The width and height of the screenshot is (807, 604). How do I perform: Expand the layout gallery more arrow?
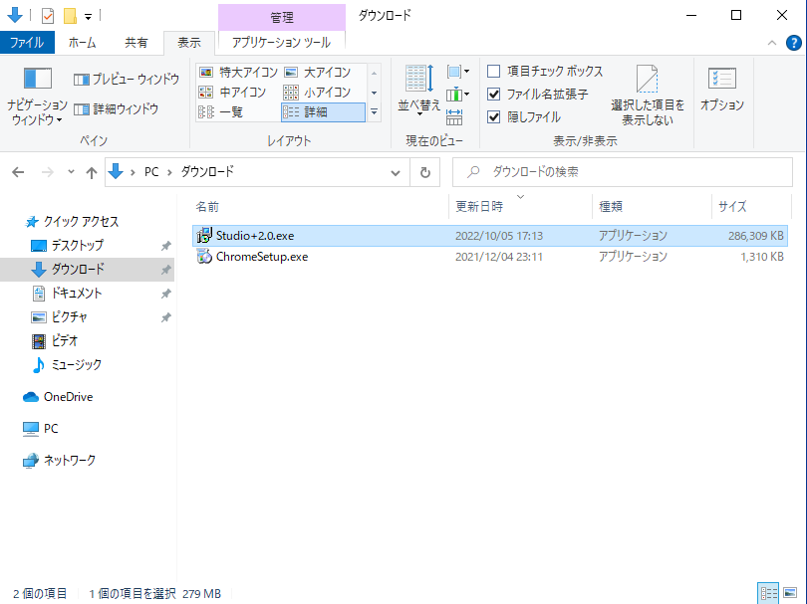(375, 112)
